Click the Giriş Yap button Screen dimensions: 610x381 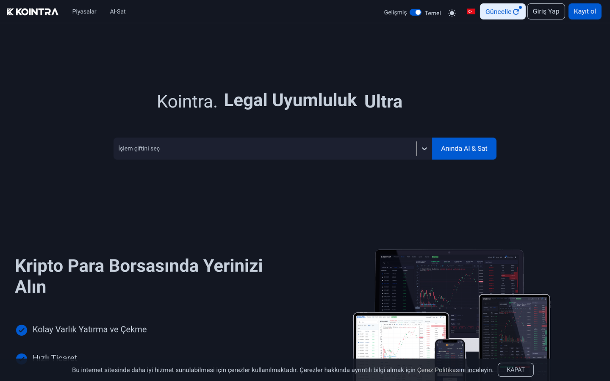point(546,11)
